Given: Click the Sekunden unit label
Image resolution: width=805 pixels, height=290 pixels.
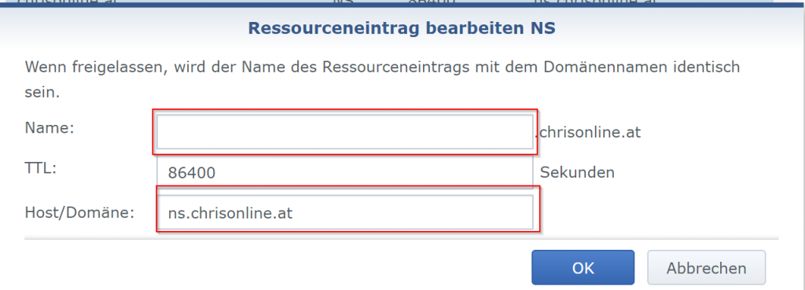Looking at the screenshot, I should point(577,172).
